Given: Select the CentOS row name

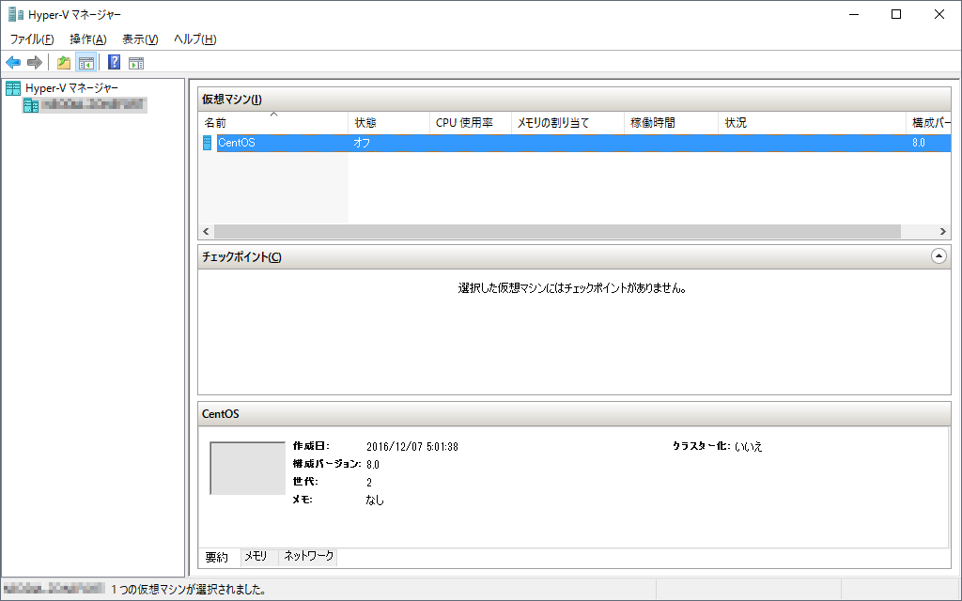Looking at the screenshot, I should click(x=236, y=143).
